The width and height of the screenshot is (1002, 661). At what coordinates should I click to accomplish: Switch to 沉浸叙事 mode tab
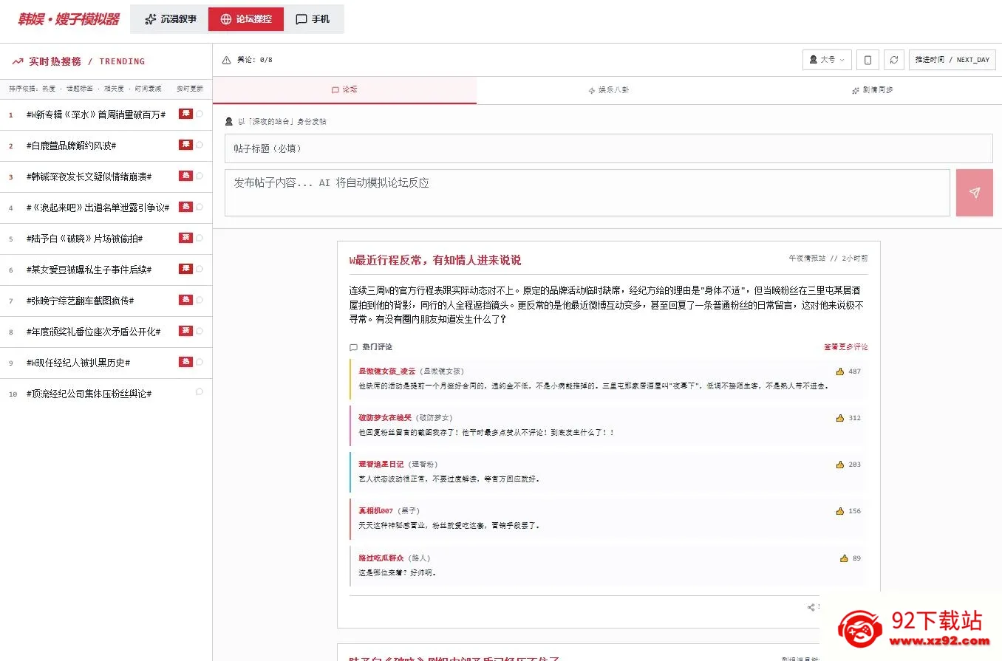tap(170, 19)
